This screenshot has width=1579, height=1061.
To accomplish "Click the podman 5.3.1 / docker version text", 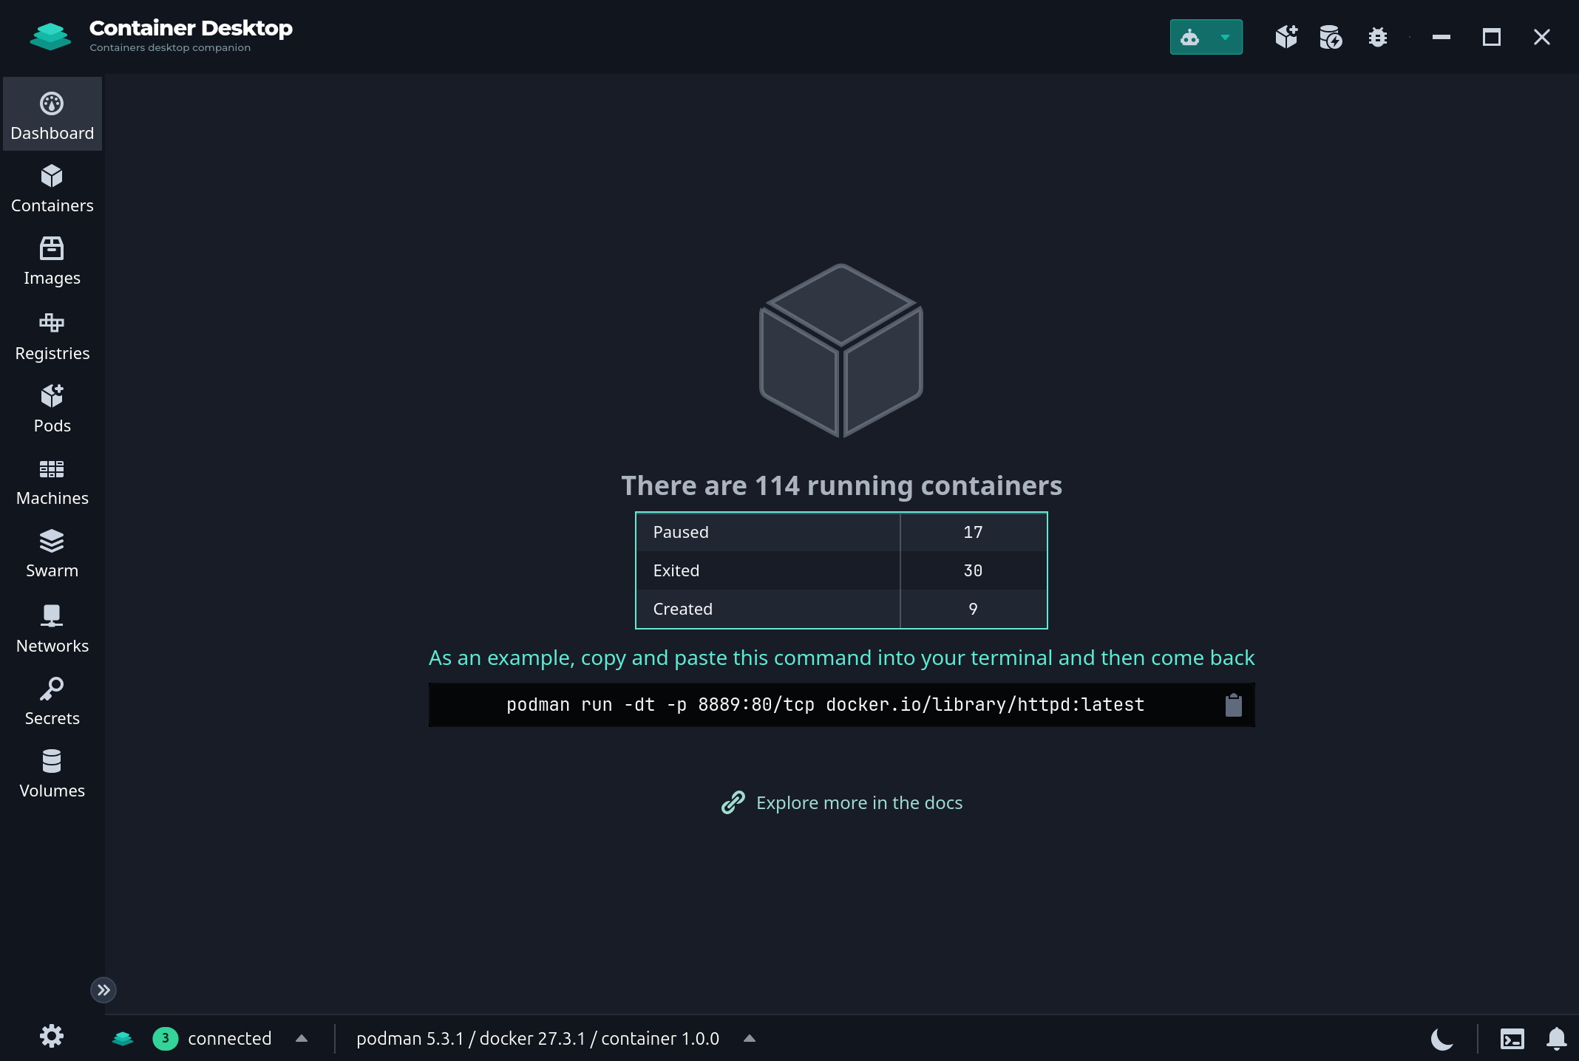I will (537, 1038).
